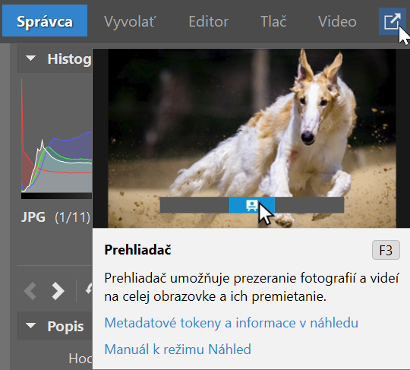Screen dimensions: 410x370
Task: Switch to the Správca tab
Action: click(x=45, y=21)
